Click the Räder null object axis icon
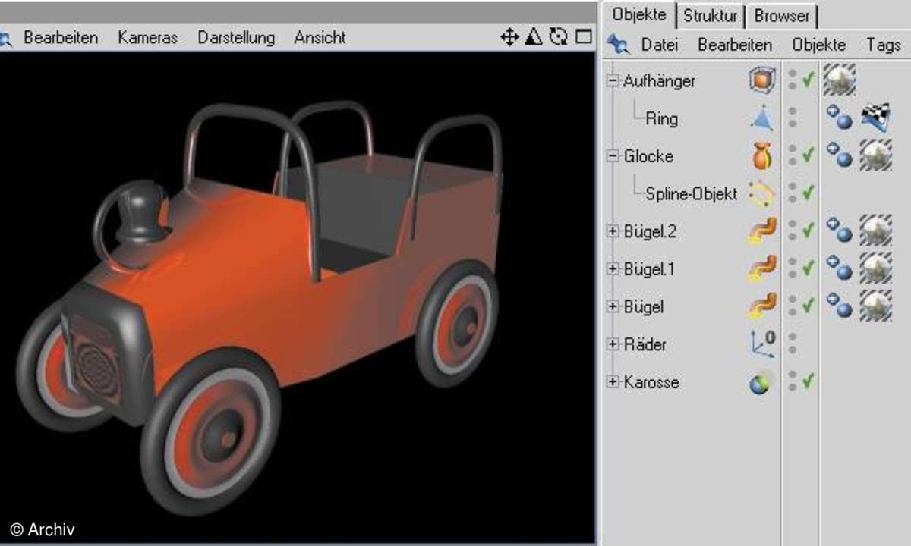Viewport: 911px width, 546px height. pos(761,344)
